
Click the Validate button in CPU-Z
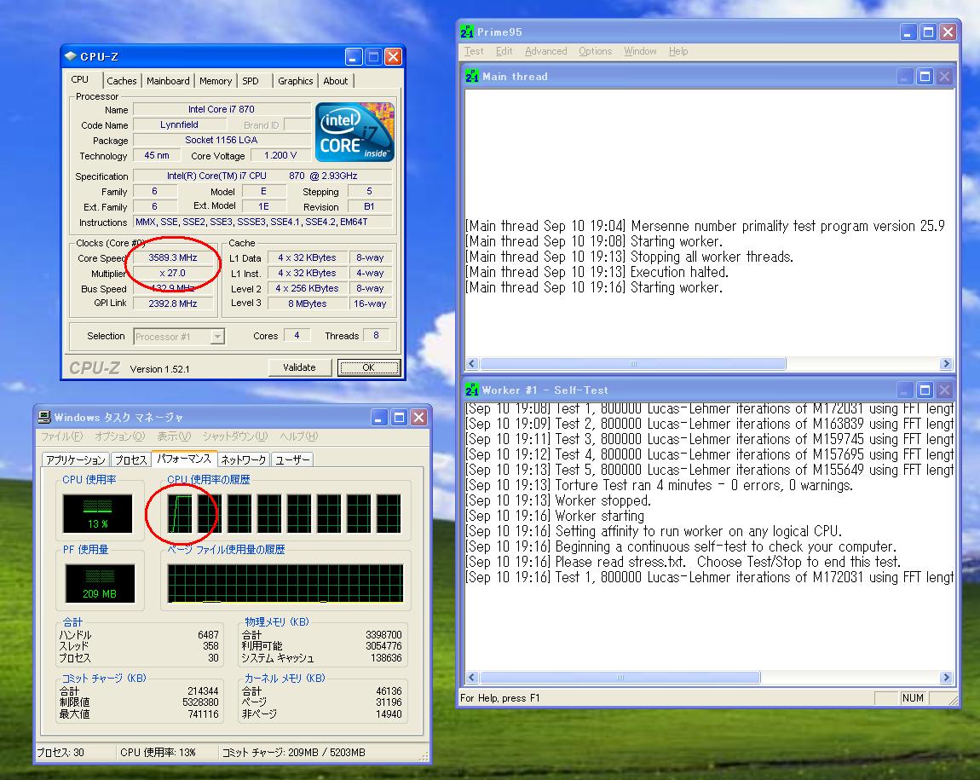coord(299,367)
